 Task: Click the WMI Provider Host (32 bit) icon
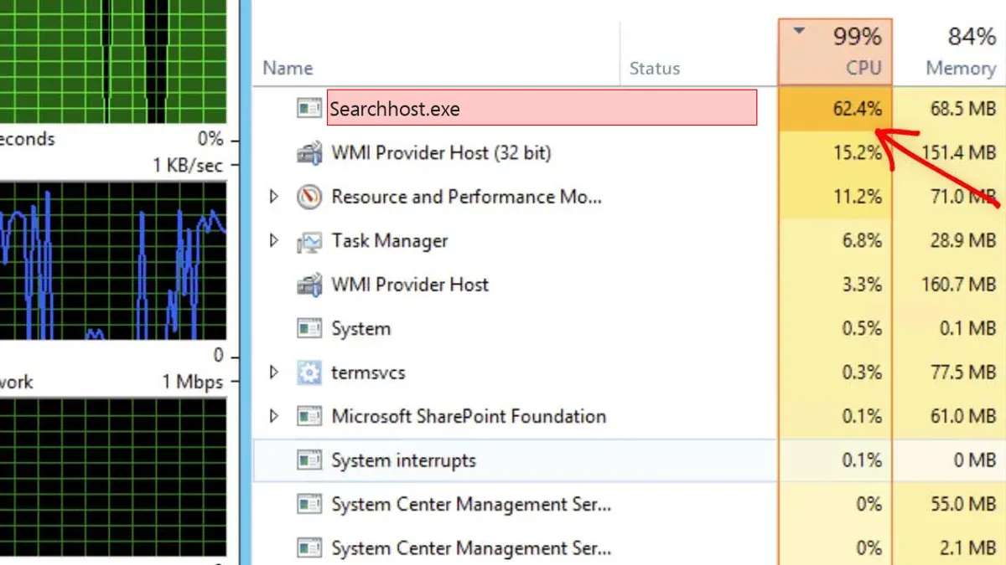click(x=309, y=153)
